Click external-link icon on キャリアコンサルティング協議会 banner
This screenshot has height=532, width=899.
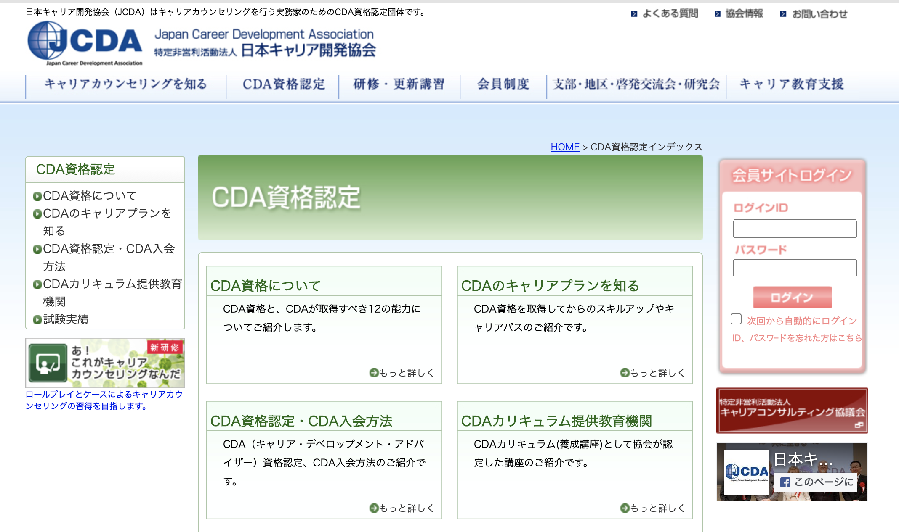point(859,425)
